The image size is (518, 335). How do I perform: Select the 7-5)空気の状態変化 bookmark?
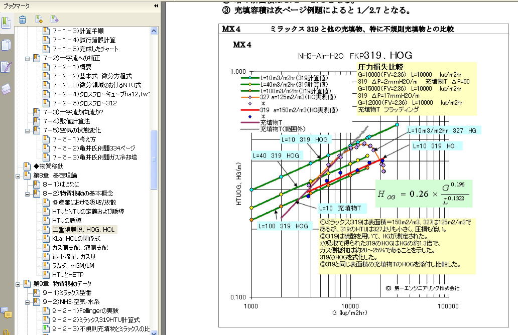coord(72,130)
